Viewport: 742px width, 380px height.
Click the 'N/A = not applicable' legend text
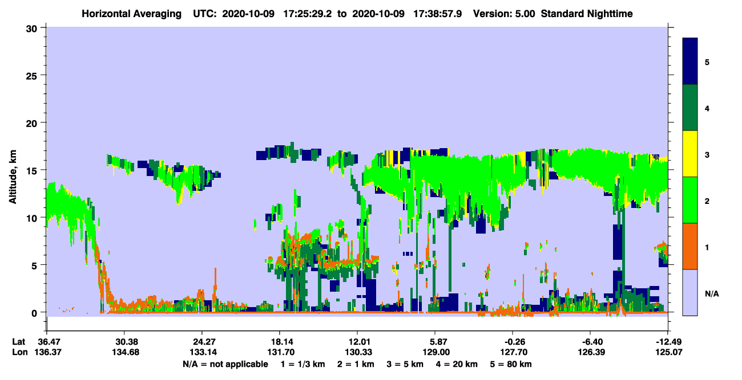pos(225,364)
